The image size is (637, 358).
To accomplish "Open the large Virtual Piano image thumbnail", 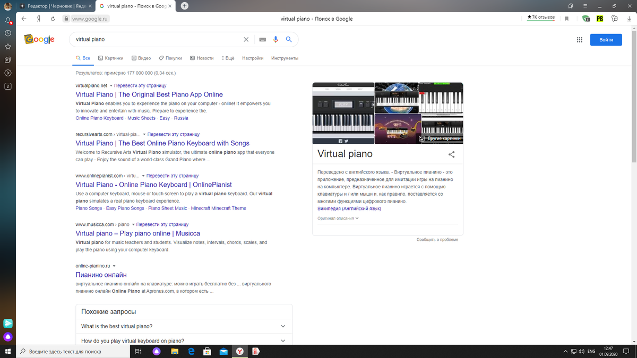I will click(343, 113).
